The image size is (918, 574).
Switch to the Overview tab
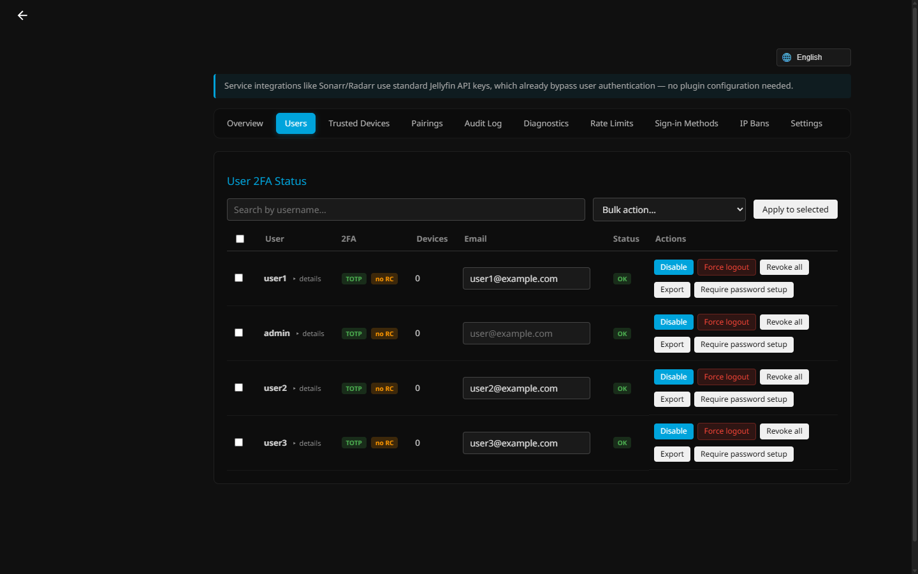point(245,124)
